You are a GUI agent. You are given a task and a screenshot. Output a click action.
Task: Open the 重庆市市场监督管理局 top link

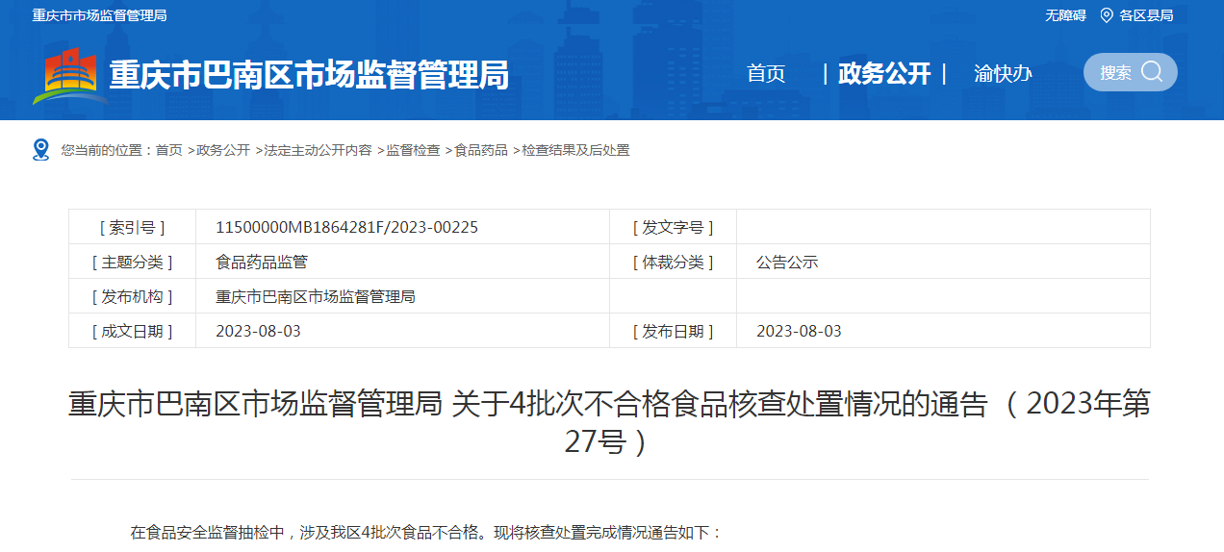pyautogui.click(x=99, y=15)
